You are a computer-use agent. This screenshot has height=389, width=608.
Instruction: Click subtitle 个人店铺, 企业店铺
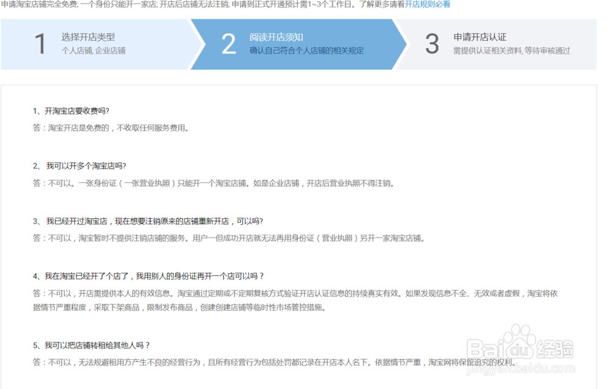pos(94,51)
